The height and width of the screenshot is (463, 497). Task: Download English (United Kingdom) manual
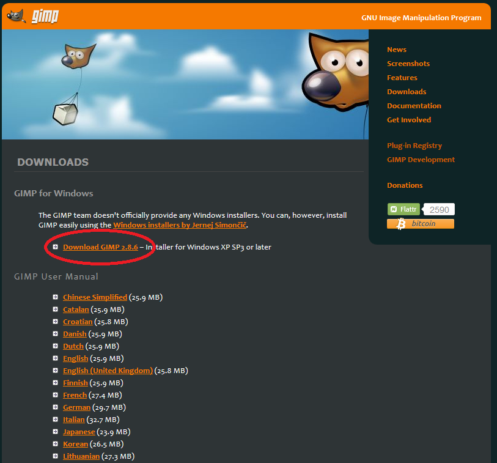pyautogui.click(x=108, y=371)
